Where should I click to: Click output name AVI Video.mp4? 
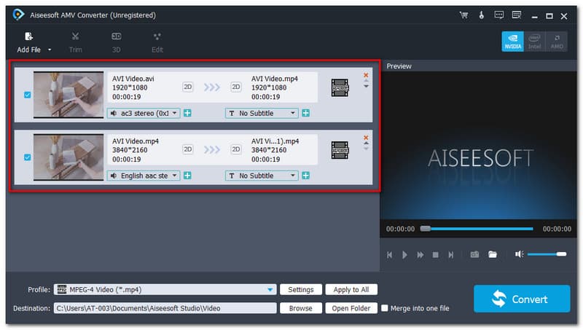click(x=275, y=79)
